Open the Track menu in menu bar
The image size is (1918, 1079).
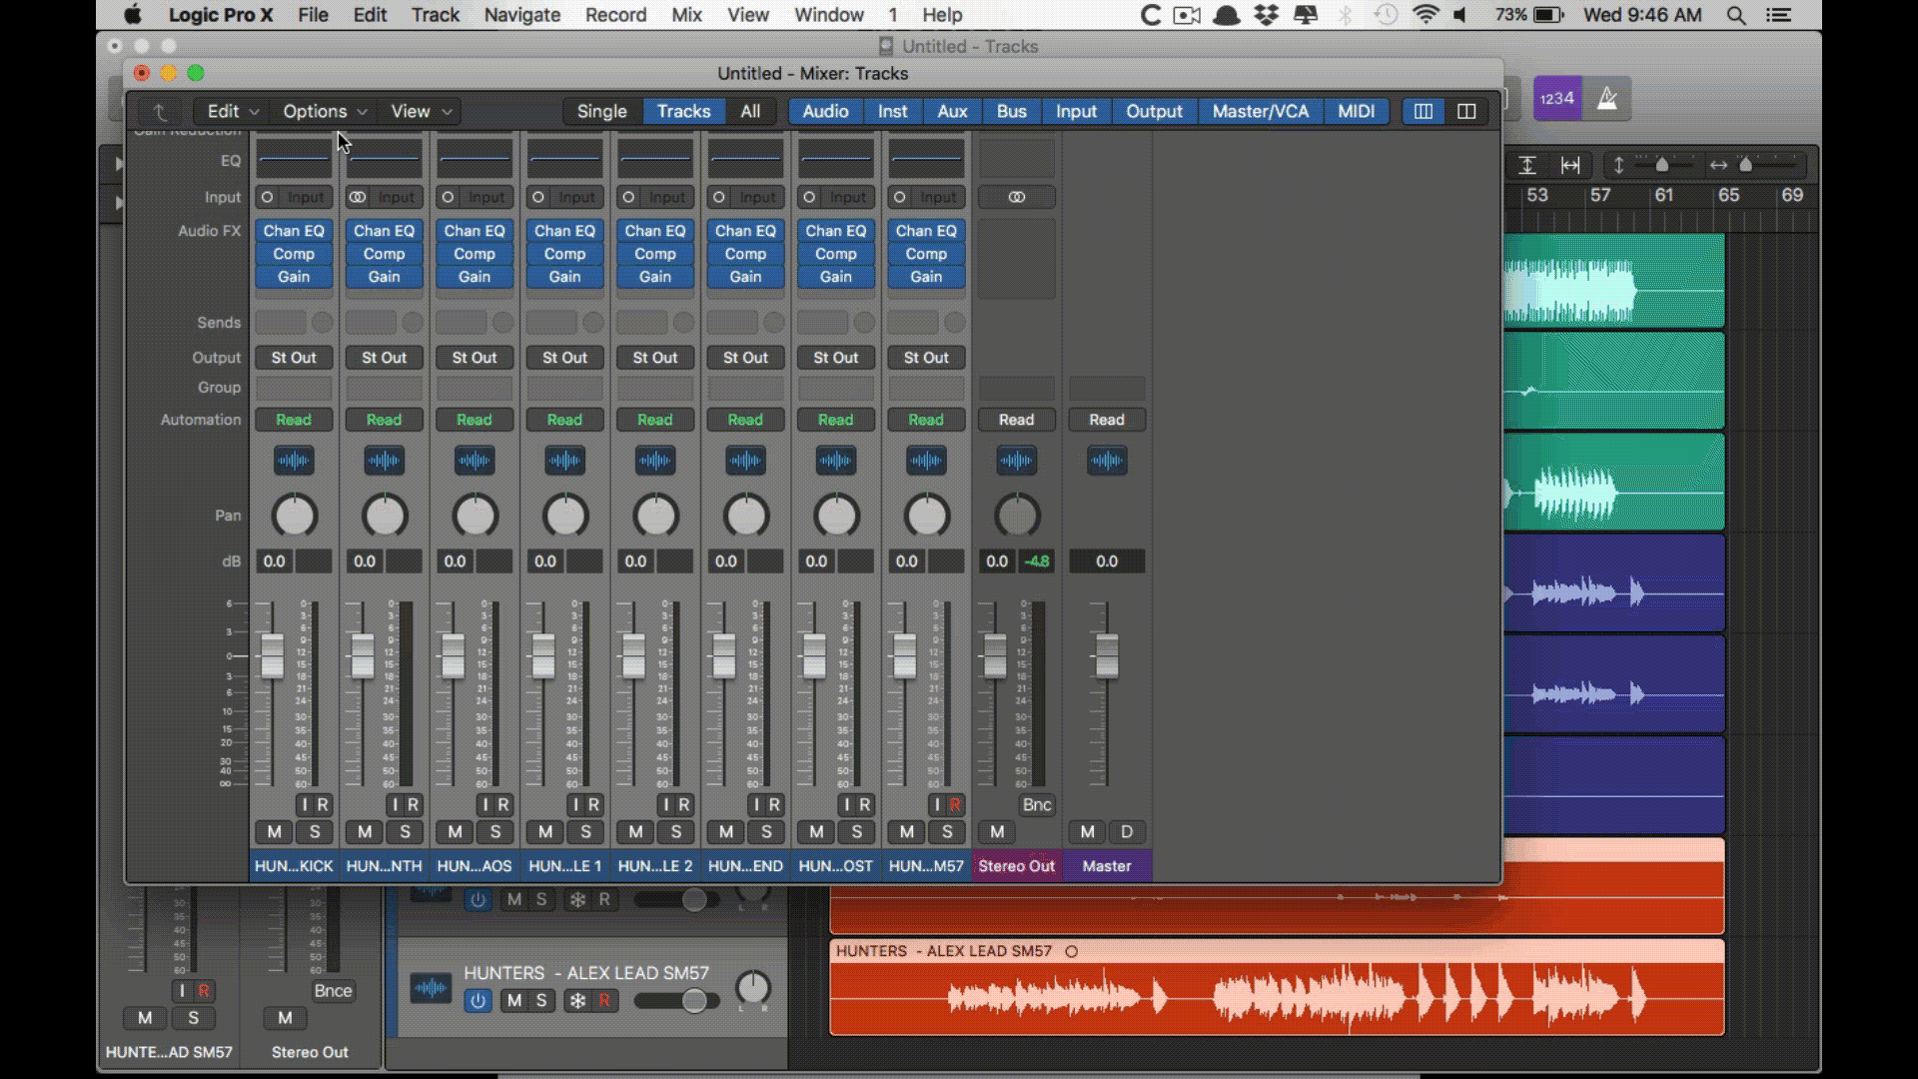point(436,15)
